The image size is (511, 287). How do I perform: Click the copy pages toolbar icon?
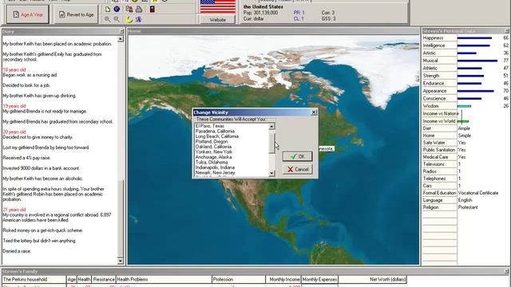click(129, 9)
